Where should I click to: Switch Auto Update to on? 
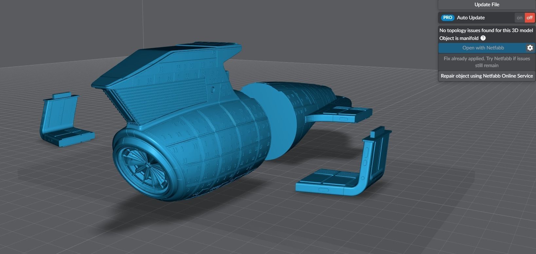(x=520, y=18)
